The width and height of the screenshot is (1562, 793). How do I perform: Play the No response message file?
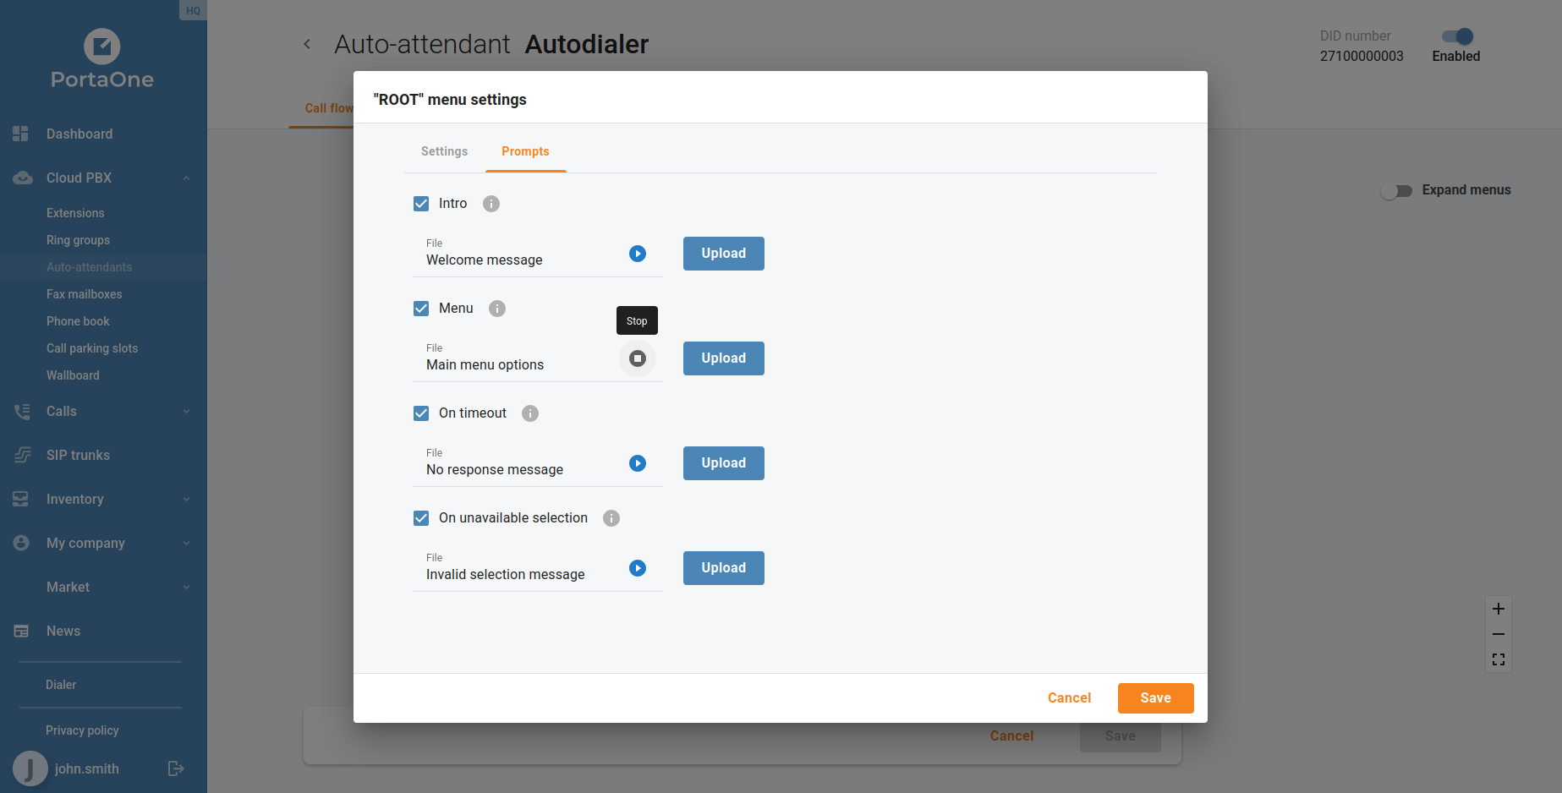point(638,463)
